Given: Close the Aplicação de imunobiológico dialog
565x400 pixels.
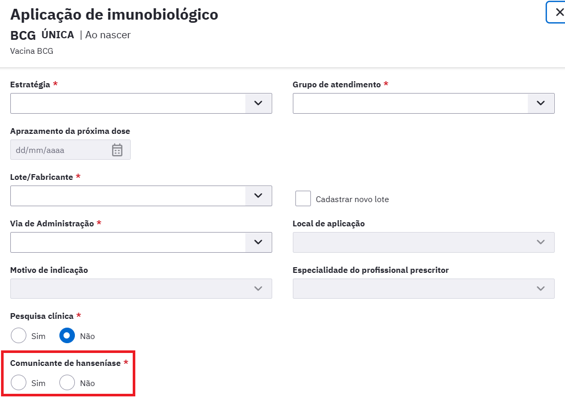Looking at the screenshot, I should [x=559, y=12].
